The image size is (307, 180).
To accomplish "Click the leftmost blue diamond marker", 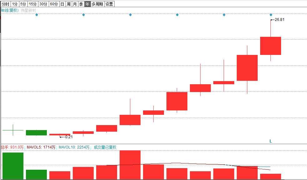I will [37, 15].
